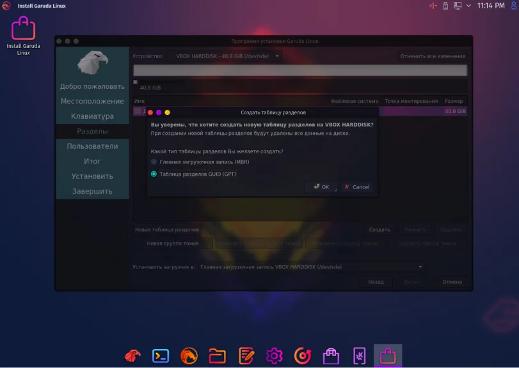The height and width of the screenshot is (368, 519).
Task: Confirm with the OK button
Action: pos(321,187)
